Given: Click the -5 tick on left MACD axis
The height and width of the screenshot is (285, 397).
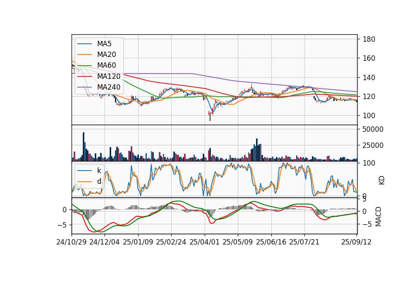Looking at the screenshot, I should tap(62, 225).
